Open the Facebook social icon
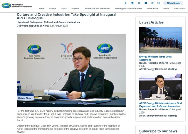This screenshot has height=134, width=188. tap(125, 3)
